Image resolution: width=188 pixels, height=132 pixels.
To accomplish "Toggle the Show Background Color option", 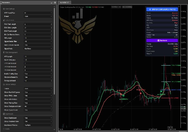I will 38,106.
